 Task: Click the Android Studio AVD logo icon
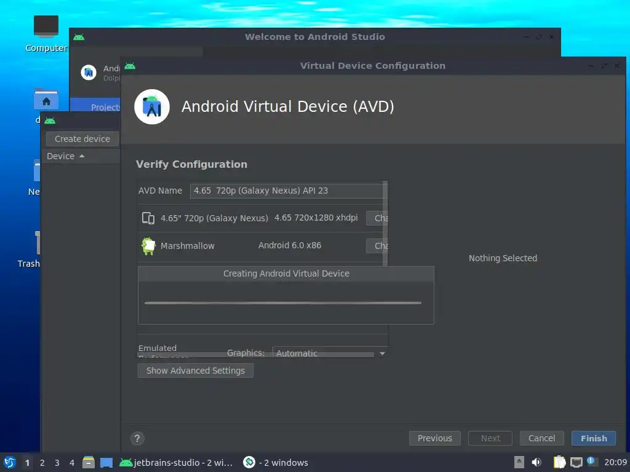tap(152, 107)
